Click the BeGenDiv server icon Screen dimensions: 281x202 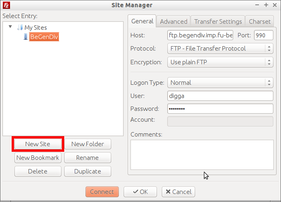tap(26, 37)
